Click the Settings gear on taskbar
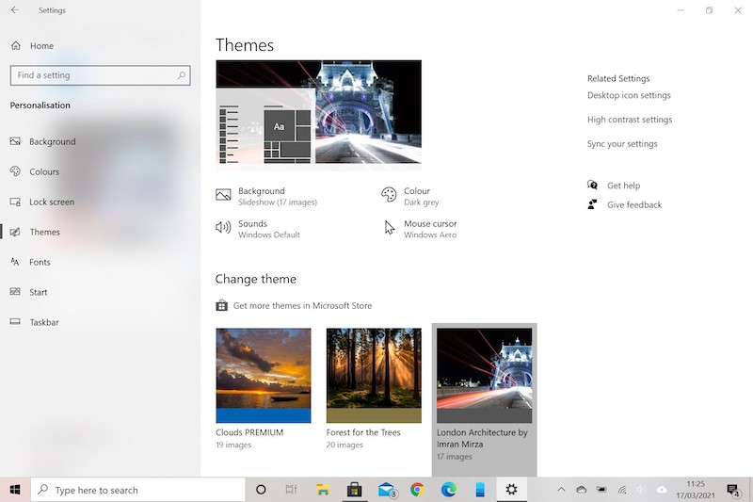Screen dimensions: 753x502 click(x=511, y=490)
